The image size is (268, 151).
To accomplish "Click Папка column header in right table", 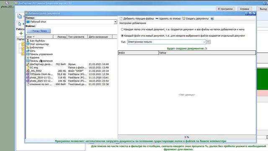I will 207,53.
